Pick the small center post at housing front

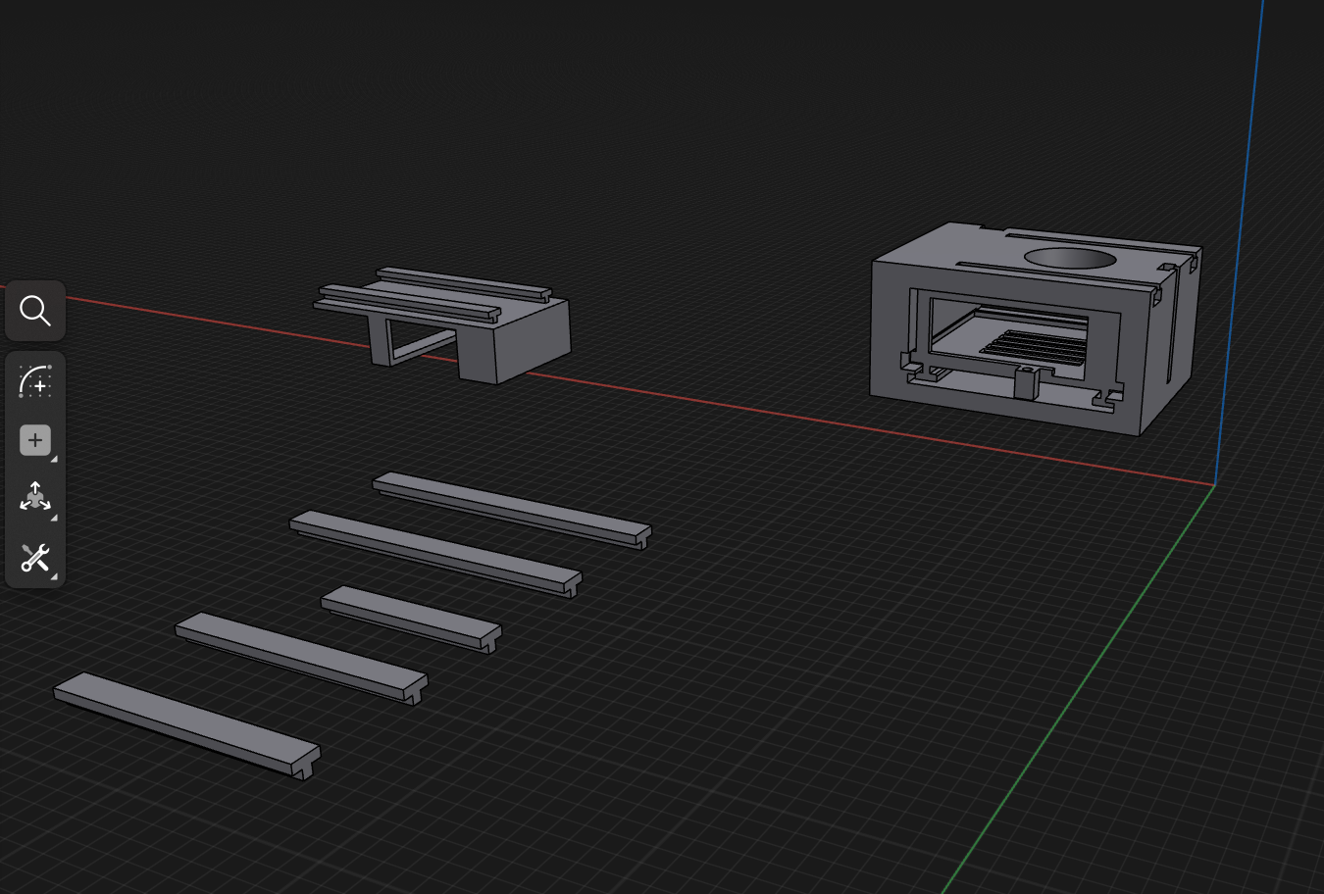click(1025, 382)
